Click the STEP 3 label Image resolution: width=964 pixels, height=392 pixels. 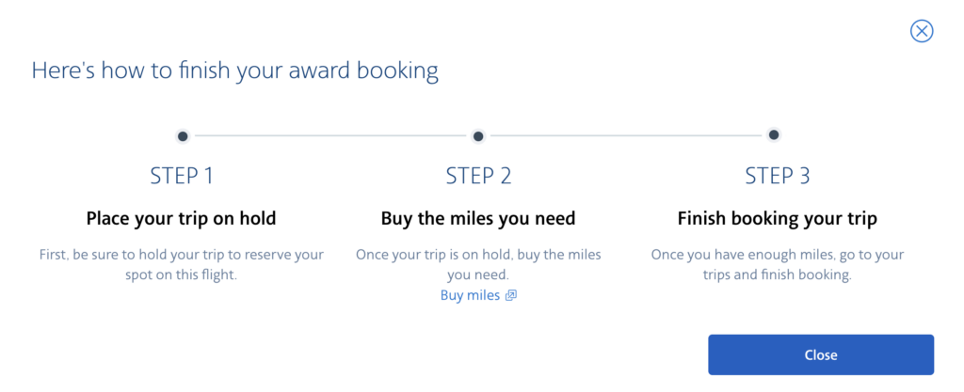click(777, 176)
